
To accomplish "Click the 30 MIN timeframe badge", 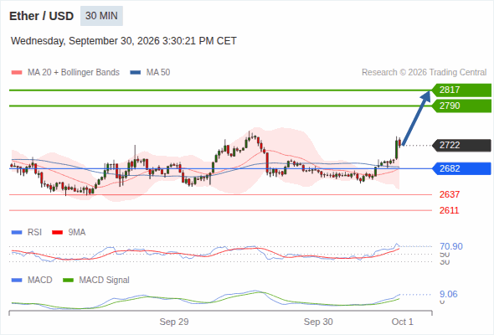I will point(101,16).
